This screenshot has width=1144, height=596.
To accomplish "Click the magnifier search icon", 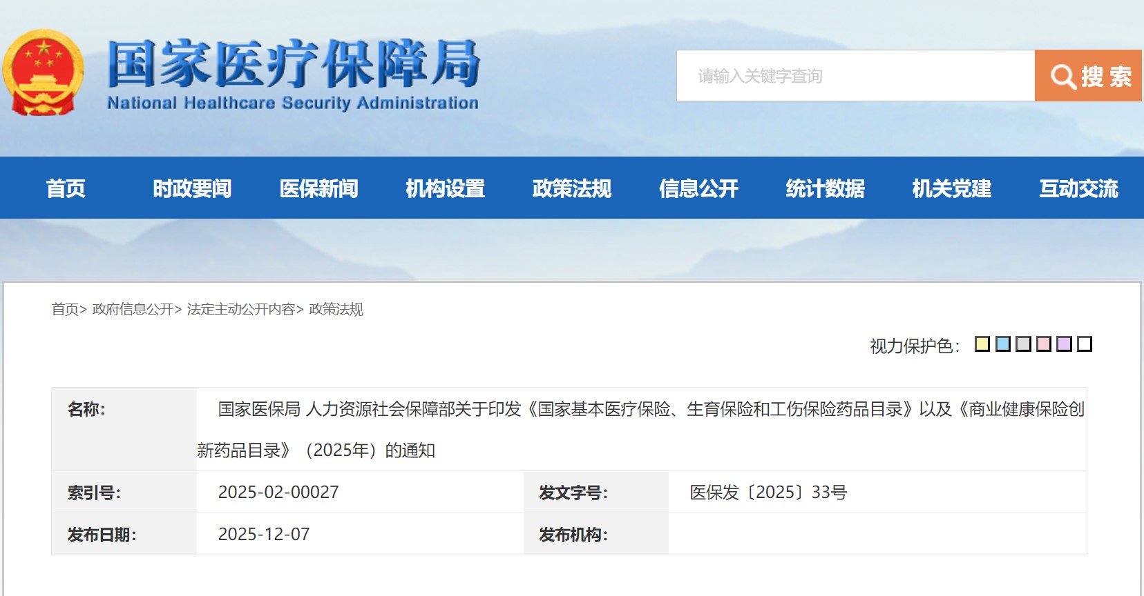I will [x=1062, y=77].
